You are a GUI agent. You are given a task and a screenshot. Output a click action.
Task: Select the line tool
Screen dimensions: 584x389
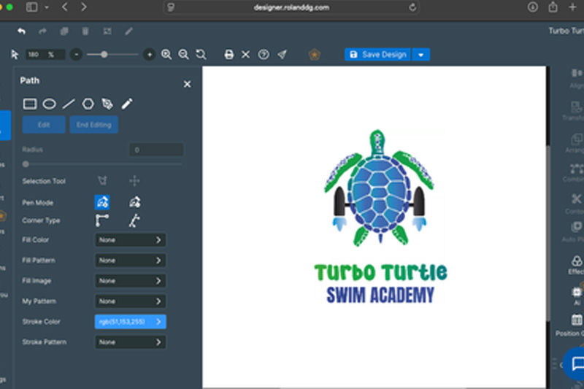69,104
